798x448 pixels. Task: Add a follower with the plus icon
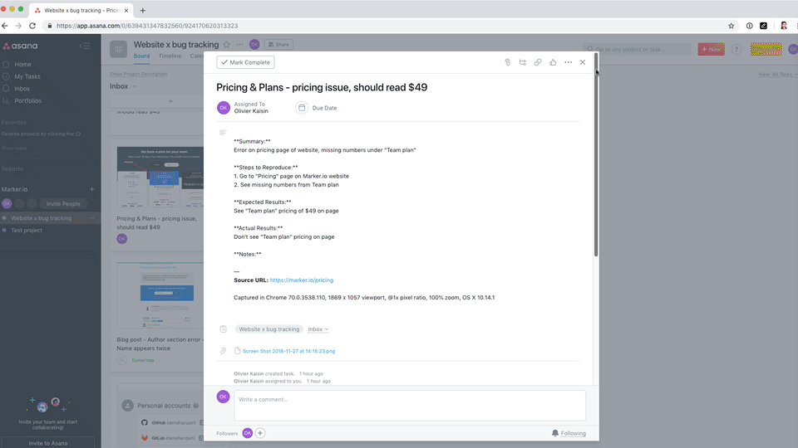pos(260,433)
